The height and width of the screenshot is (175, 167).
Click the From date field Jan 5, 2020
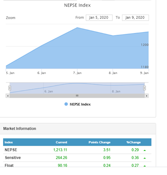coord(99,18)
